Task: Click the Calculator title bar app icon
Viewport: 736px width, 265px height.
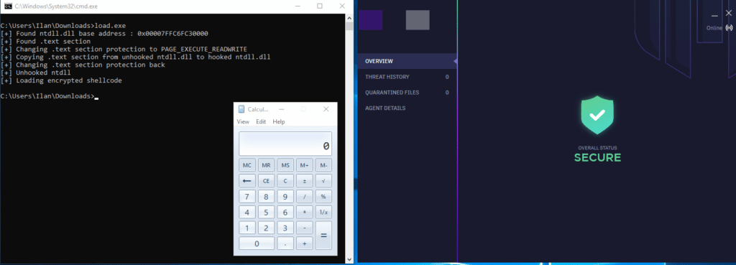Action: coord(241,109)
